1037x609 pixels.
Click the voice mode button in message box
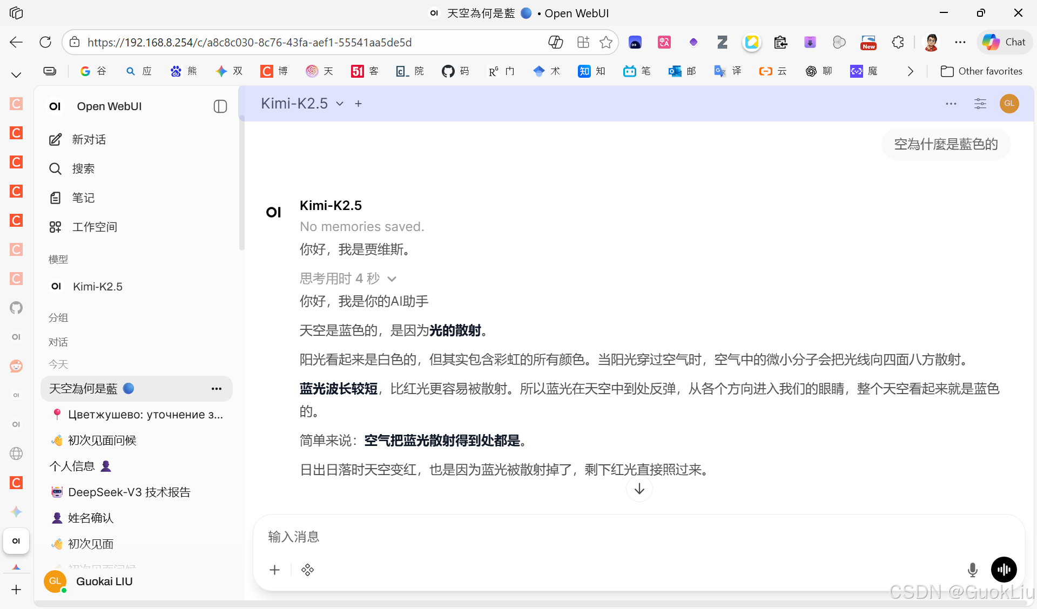(x=1004, y=570)
